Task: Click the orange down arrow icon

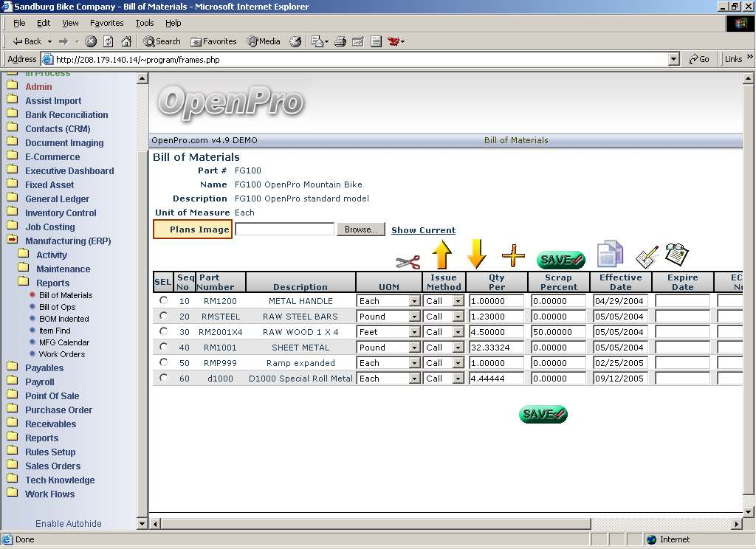Action: click(477, 254)
